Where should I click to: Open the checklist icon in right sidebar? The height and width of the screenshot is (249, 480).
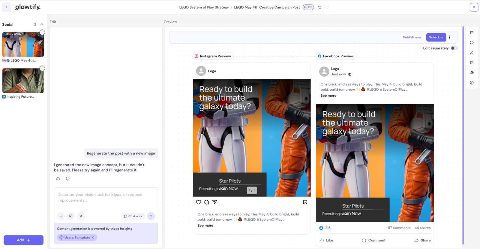click(x=472, y=62)
